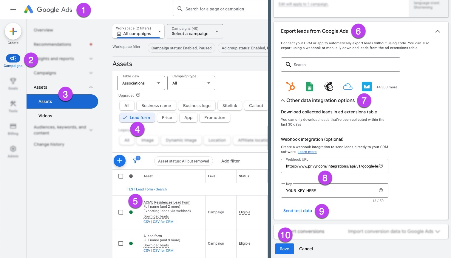Select the Google Sheets integration icon
451x258 pixels.
(x=309, y=87)
